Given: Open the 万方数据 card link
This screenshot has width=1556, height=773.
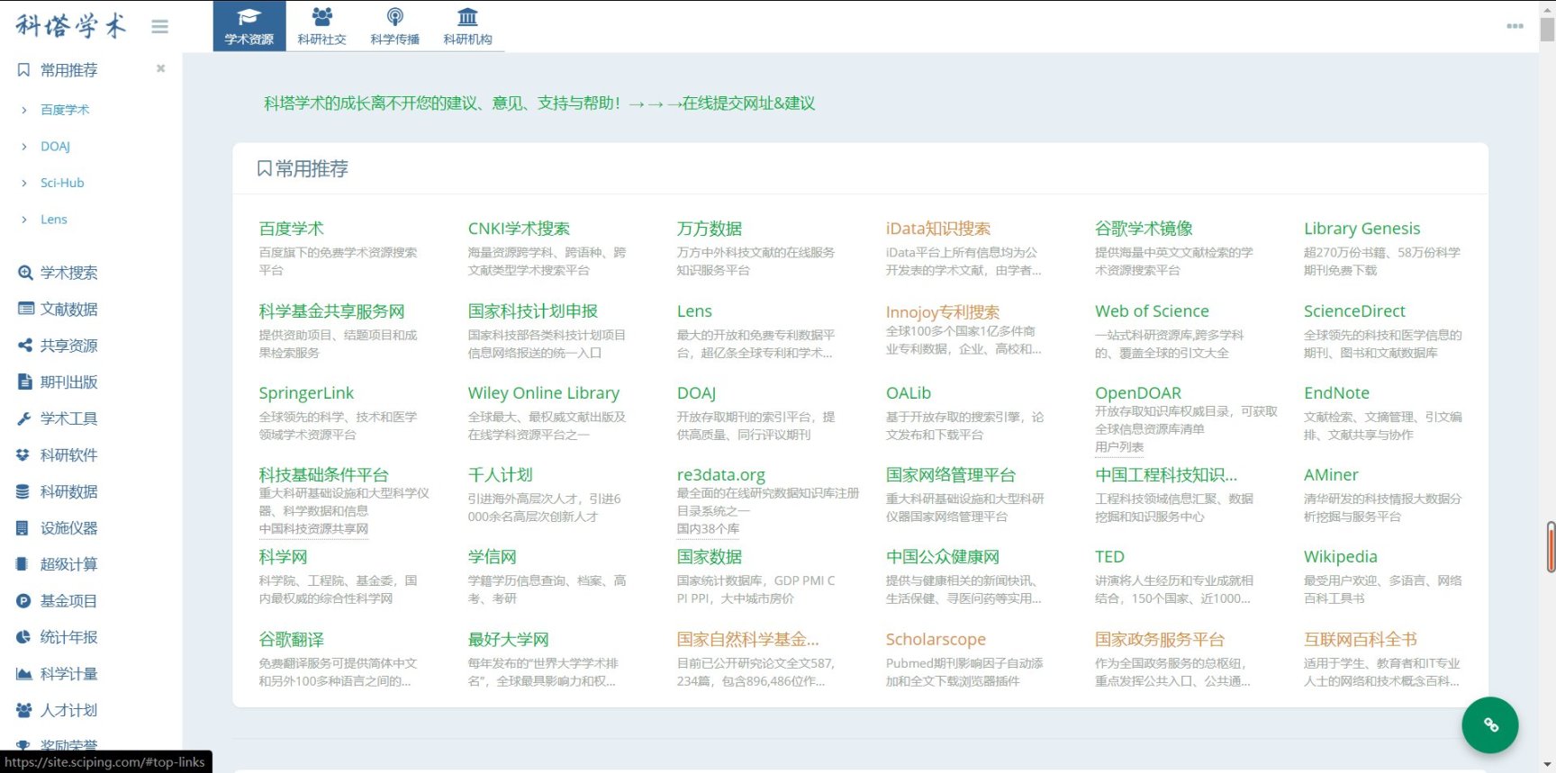Looking at the screenshot, I should click(710, 229).
